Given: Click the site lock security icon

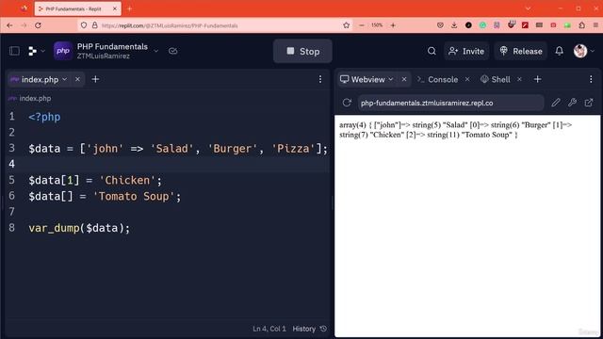Looking at the screenshot, I should [x=94, y=25].
